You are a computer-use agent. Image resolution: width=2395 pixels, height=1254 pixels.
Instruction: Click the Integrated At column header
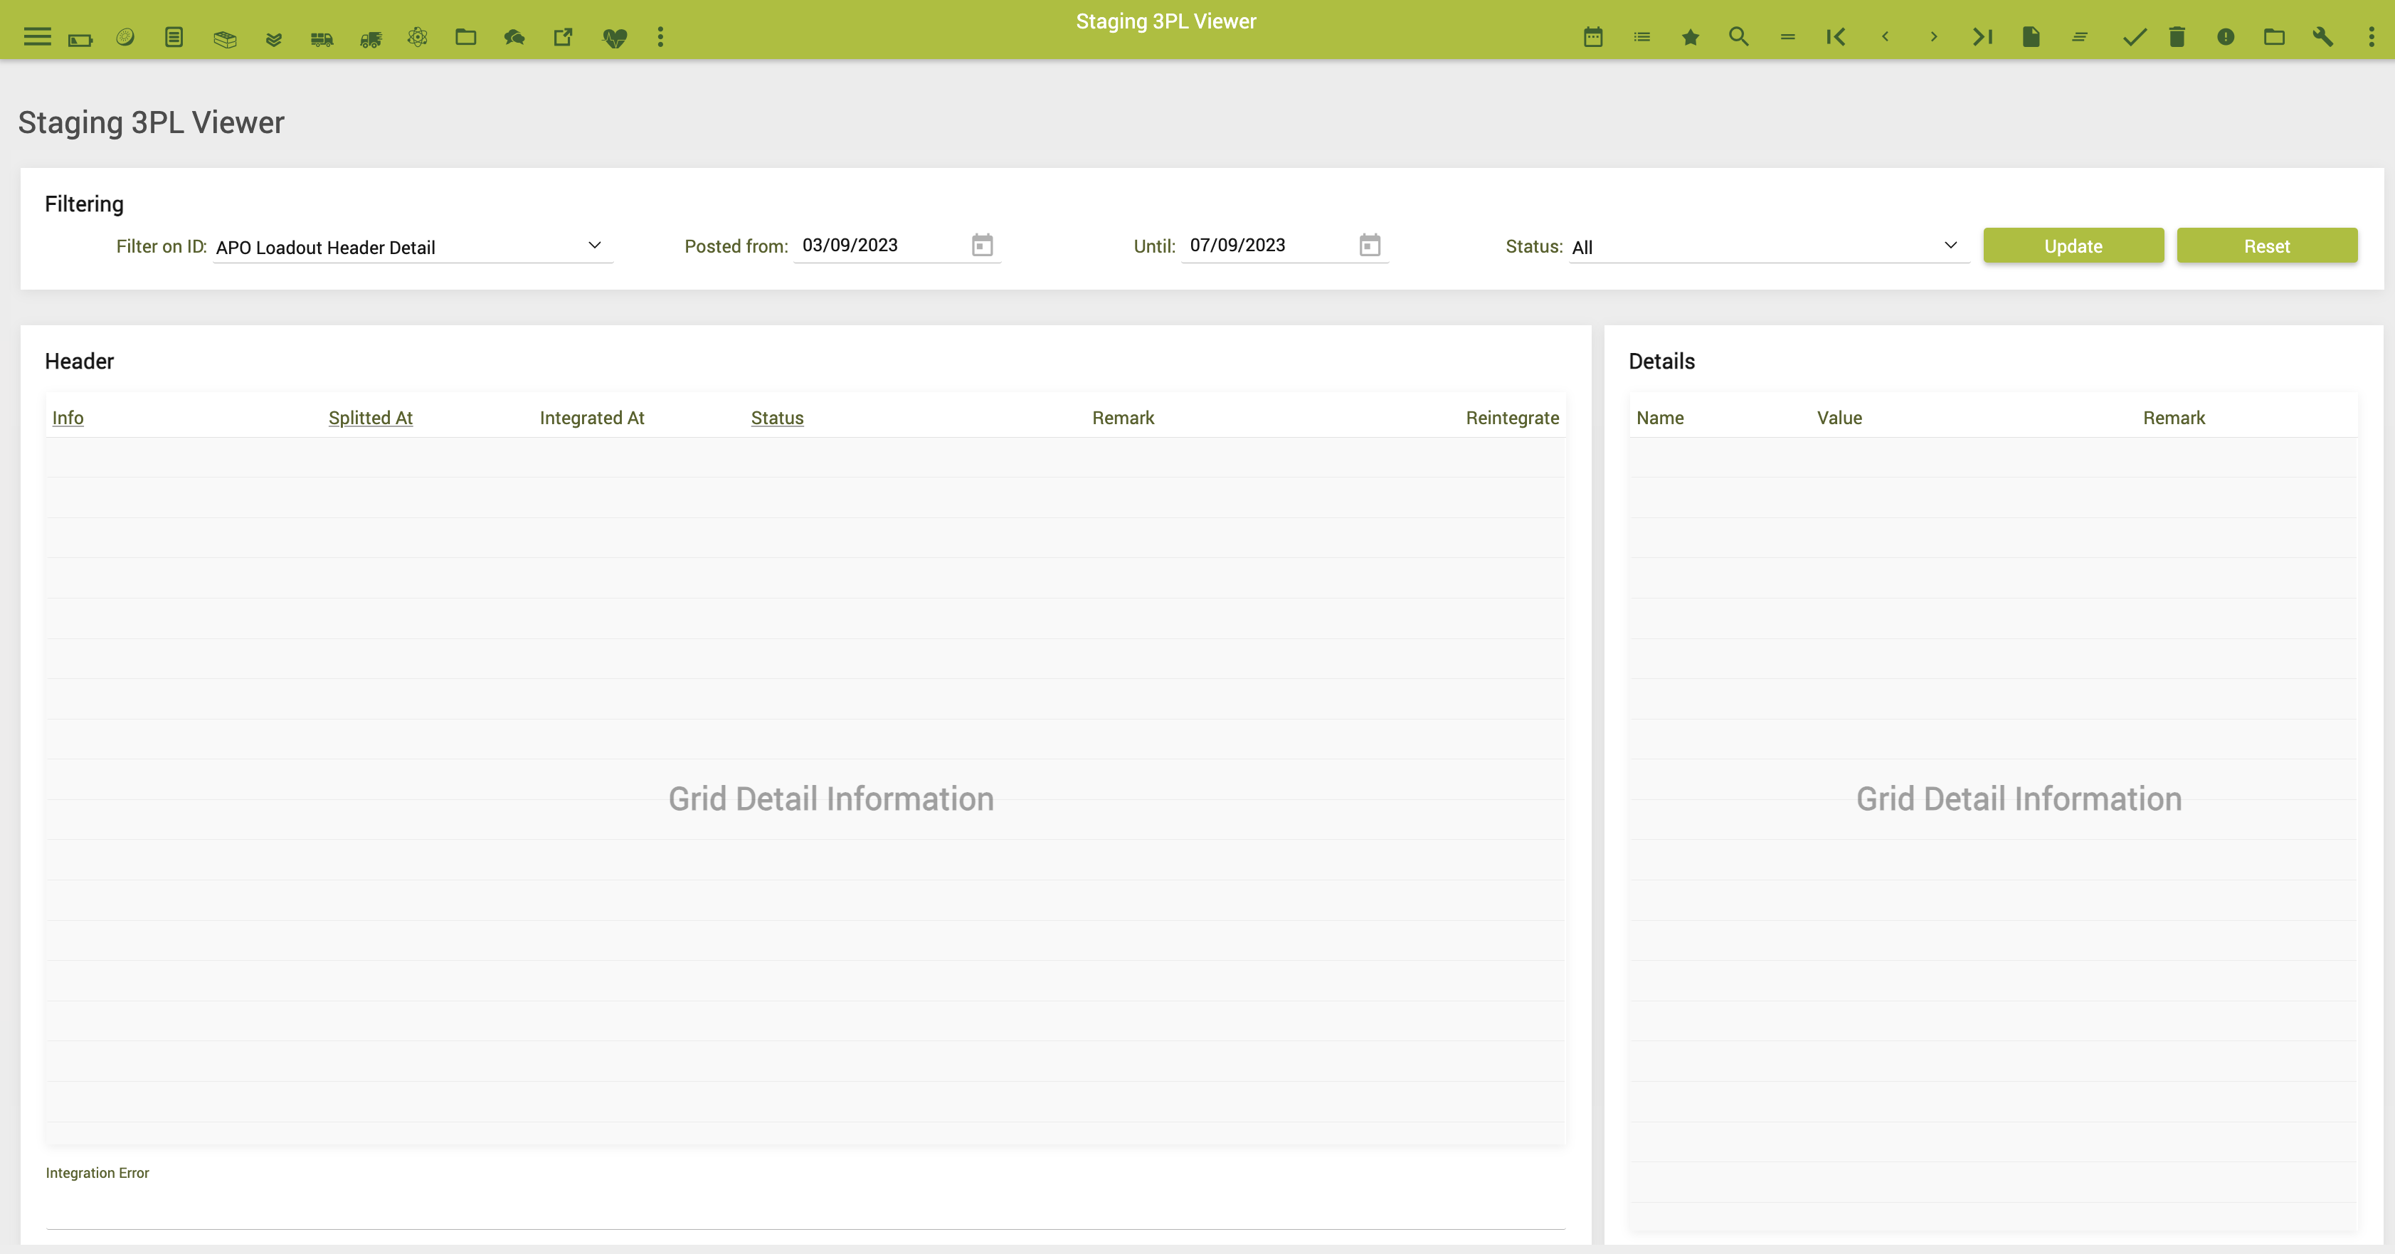pos(591,418)
